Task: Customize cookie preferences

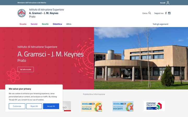Action: pos(17,106)
